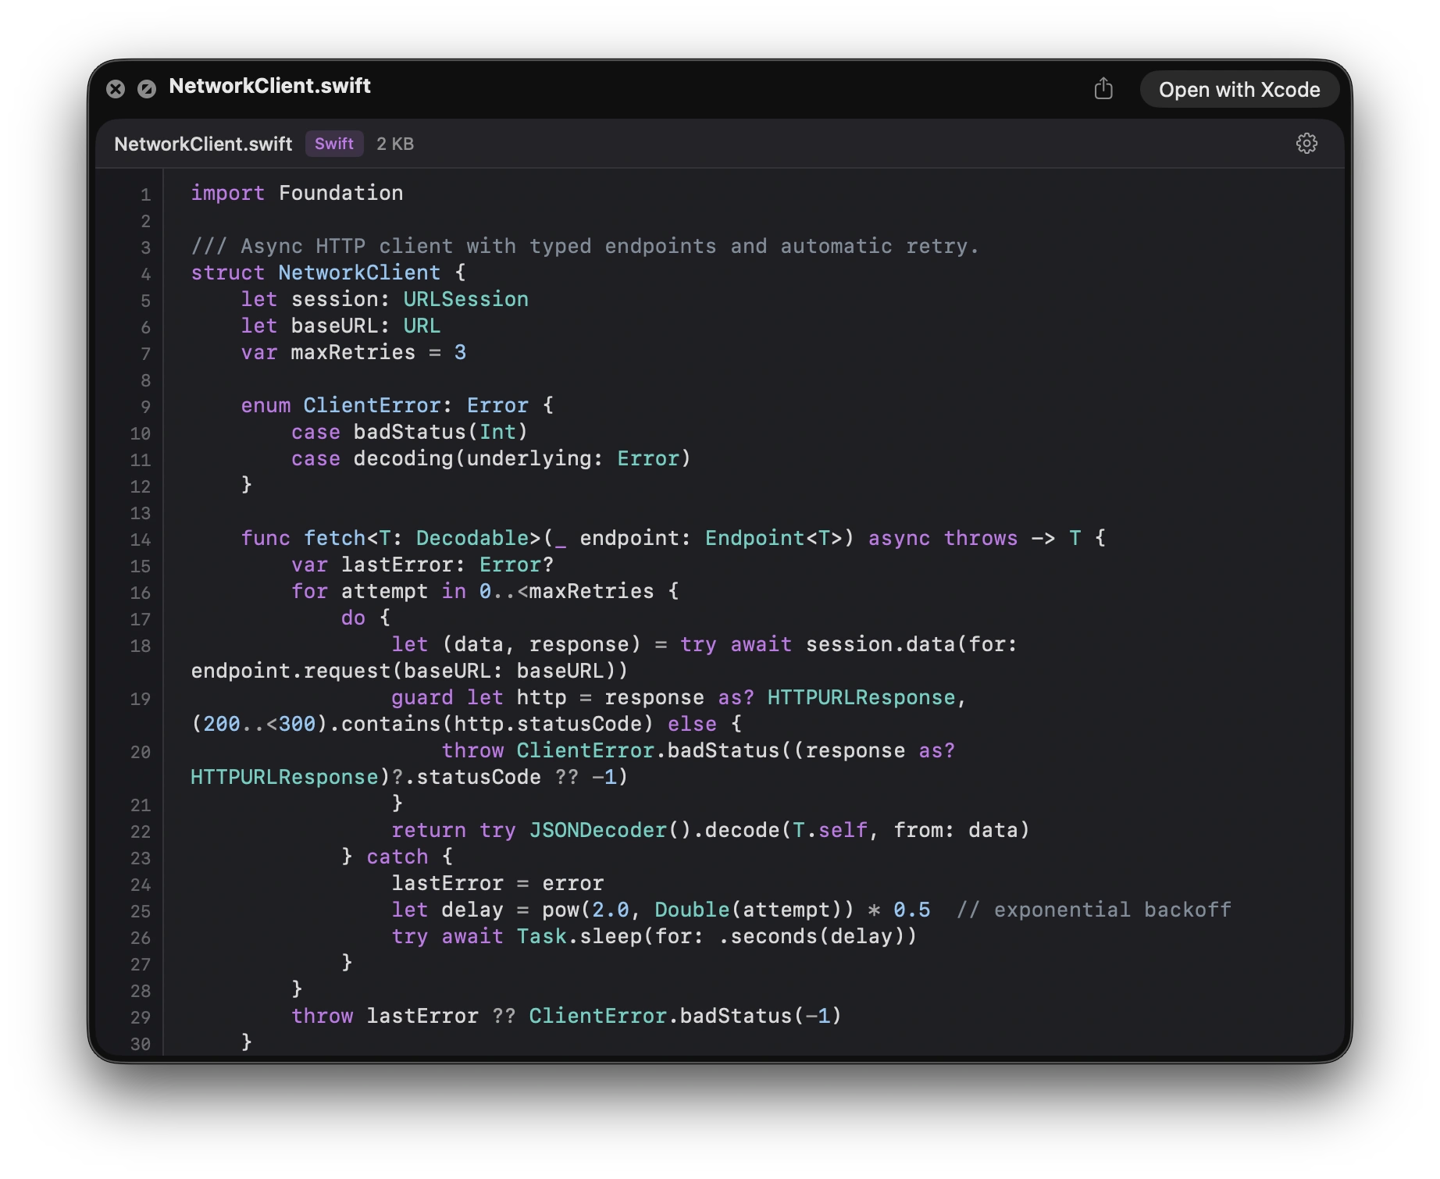Viewport: 1440px width, 1179px height.
Task: Click '(200..<300).contains(http.statusCode)' wrapped line
Action: (x=466, y=724)
